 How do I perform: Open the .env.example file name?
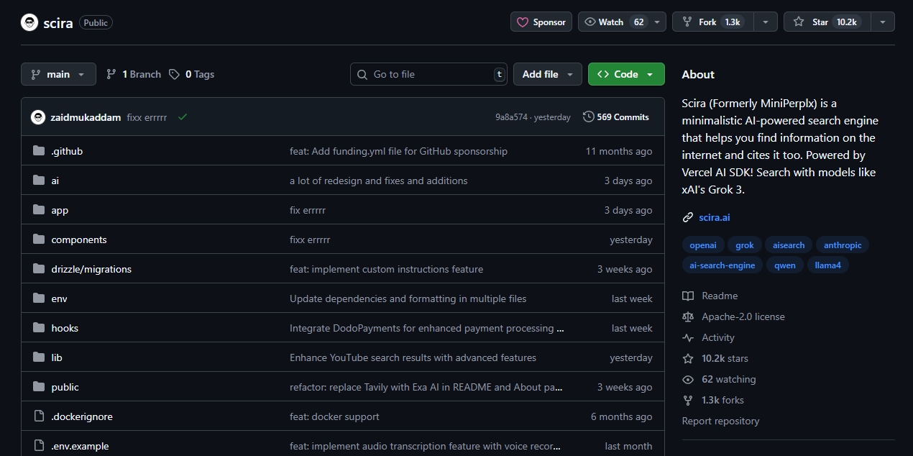point(80,446)
